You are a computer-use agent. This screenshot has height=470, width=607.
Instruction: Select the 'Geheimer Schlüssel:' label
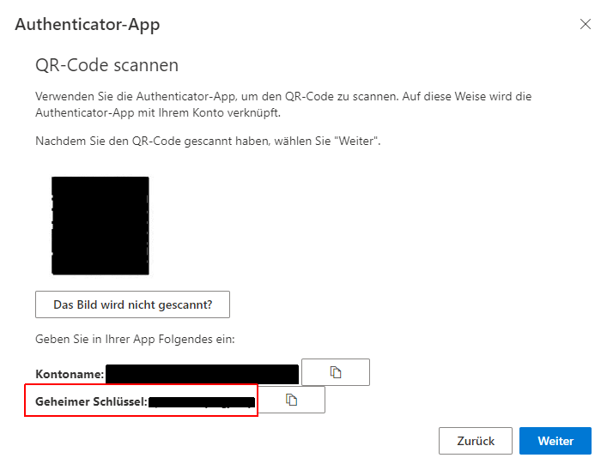point(91,401)
